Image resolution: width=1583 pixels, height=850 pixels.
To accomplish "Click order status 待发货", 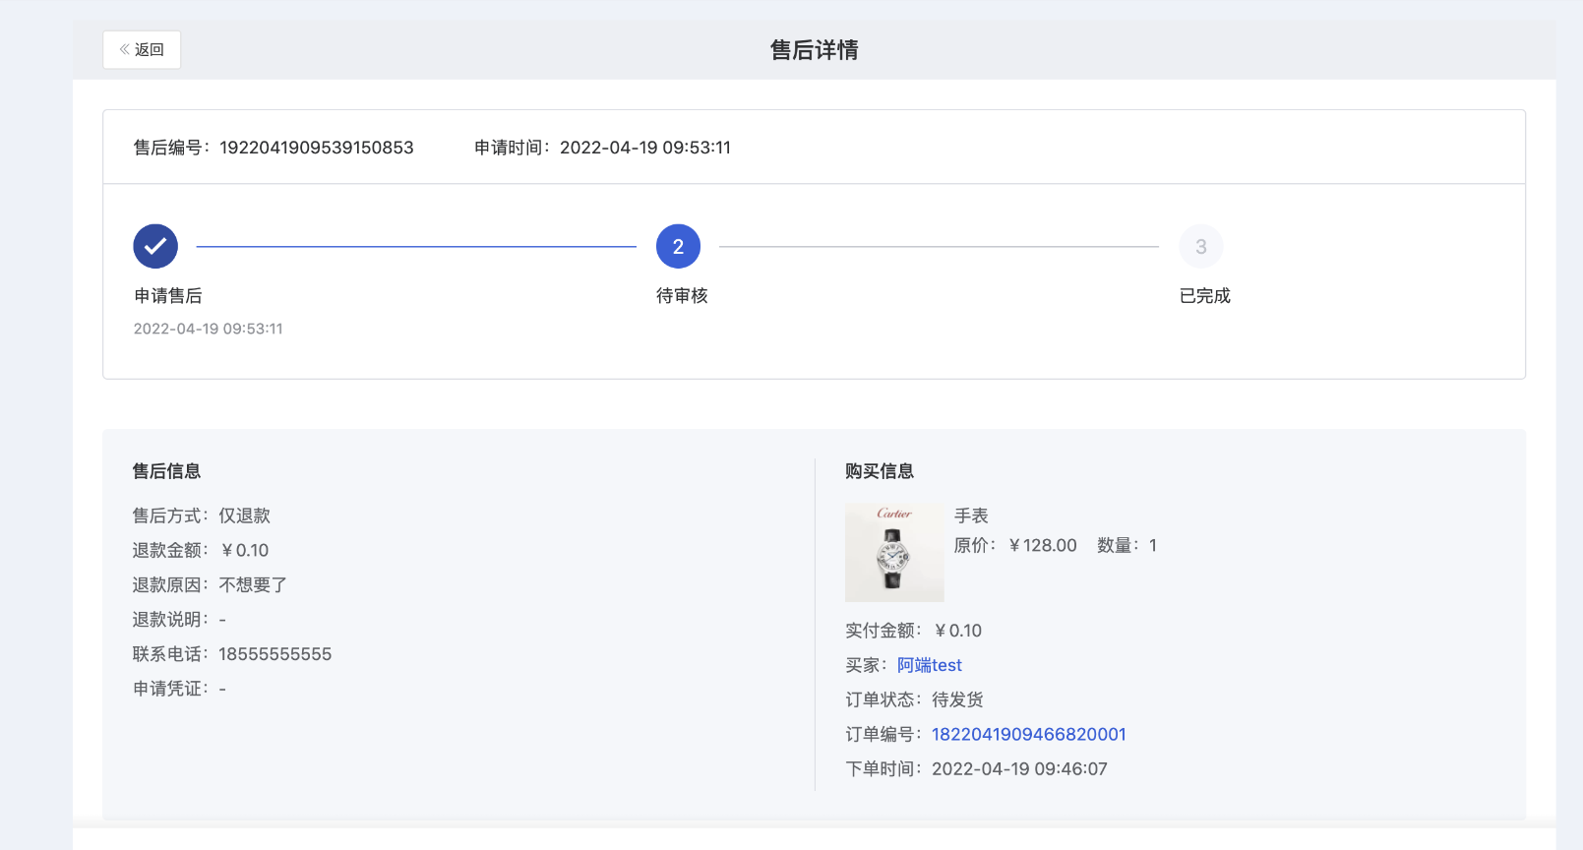I will pyautogui.click(x=957, y=699).
